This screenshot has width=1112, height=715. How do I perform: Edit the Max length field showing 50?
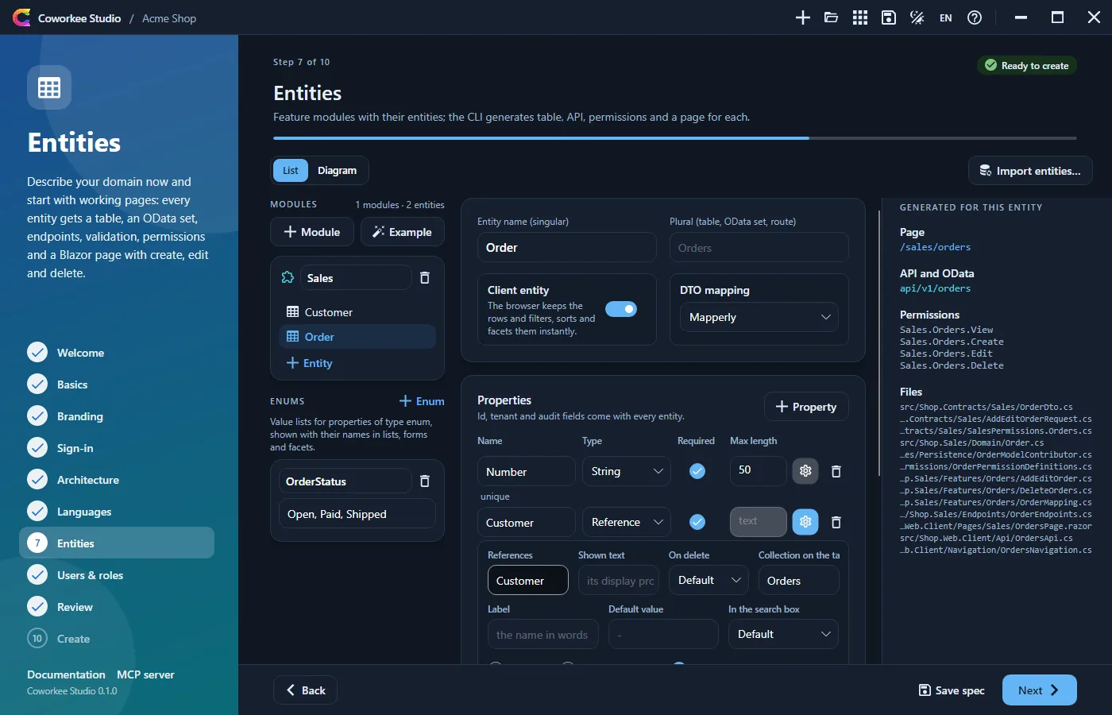[x=759, y=470]
